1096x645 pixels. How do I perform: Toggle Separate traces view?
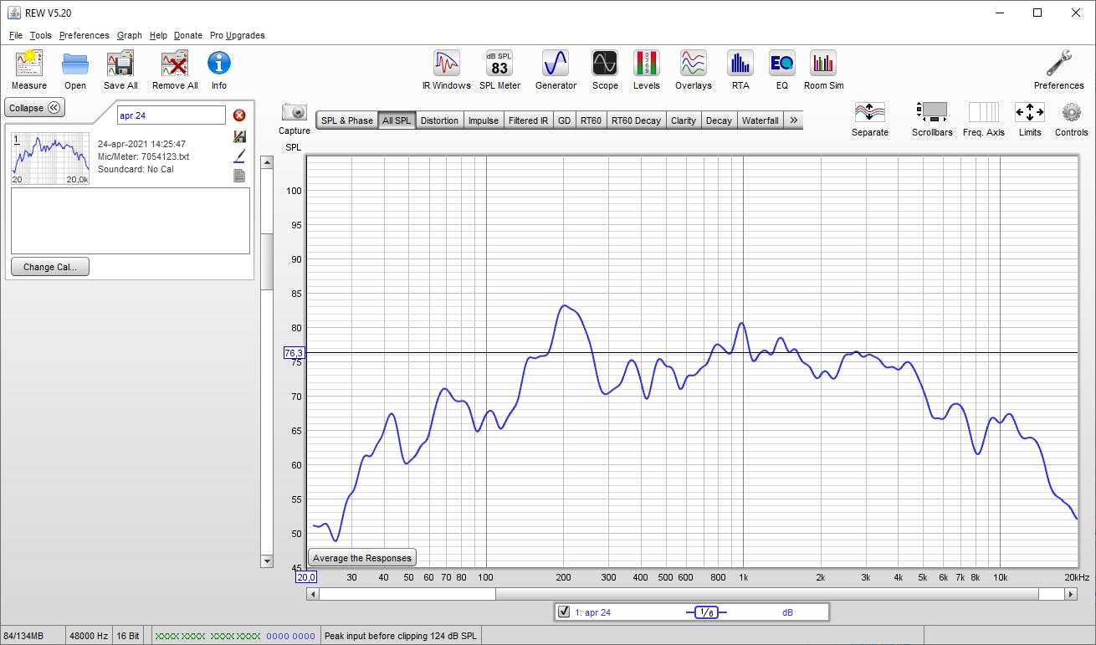[869, 113]
